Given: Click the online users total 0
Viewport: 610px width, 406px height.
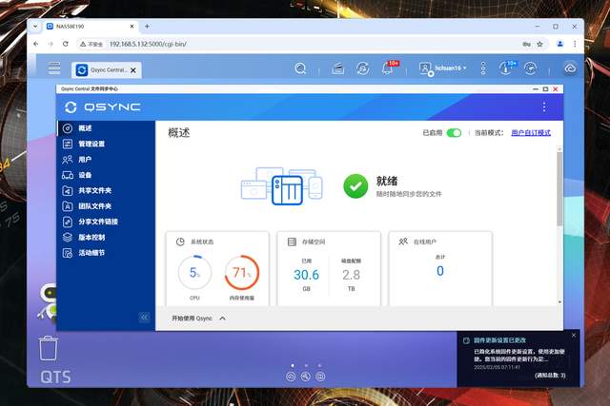Looking at the screenshot, I should (440, 271).
